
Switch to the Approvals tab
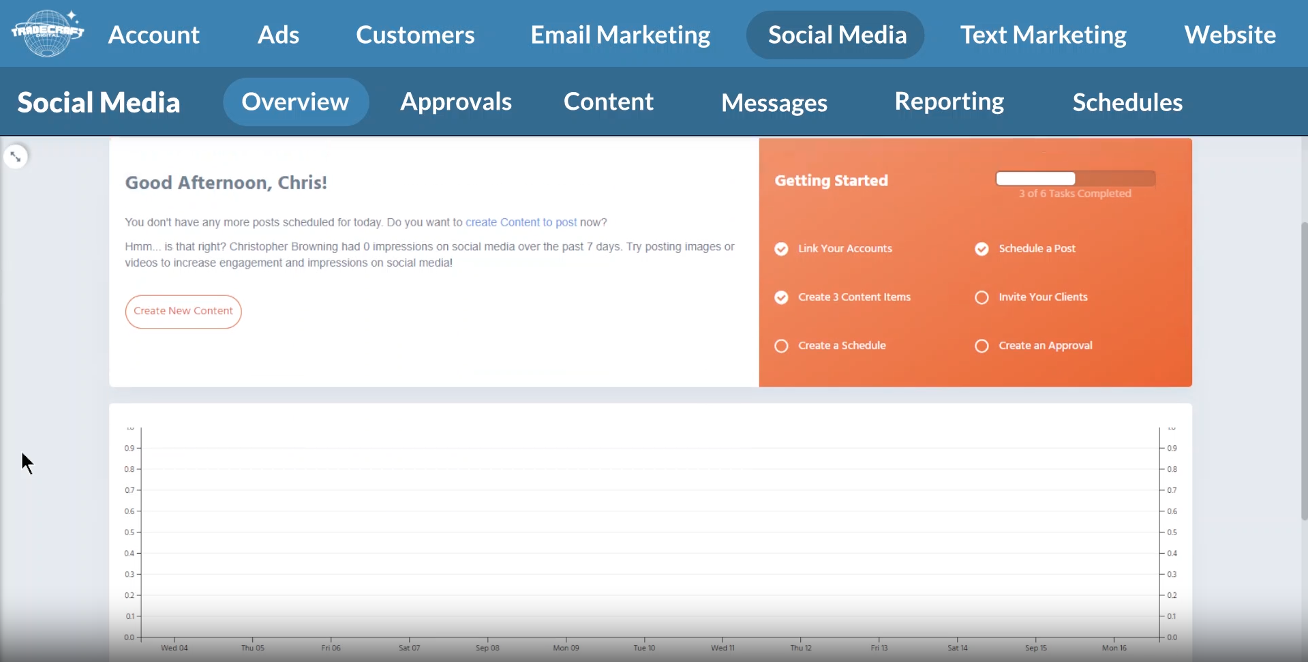[456, 102]
